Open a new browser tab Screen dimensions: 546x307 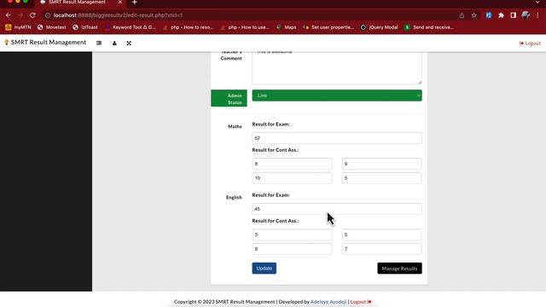tap(135, 3)
